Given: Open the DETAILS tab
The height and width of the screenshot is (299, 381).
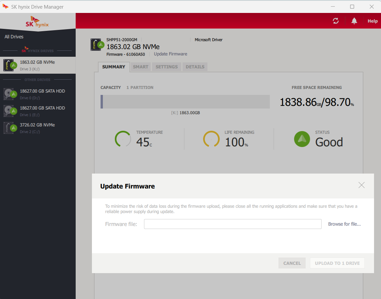Looking at the screenshot, I should pos(195,67).
